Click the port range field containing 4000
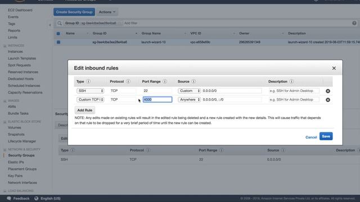The width and height of the screenshot is (360, 202). tap(157, 99)
